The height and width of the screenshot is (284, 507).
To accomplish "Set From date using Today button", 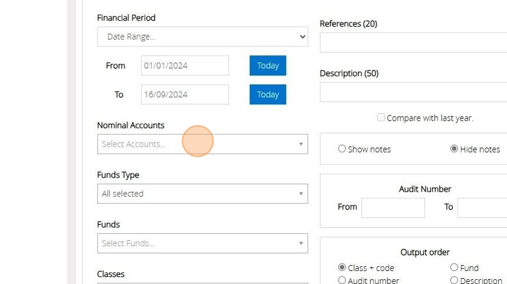I will tap(268, 65).
